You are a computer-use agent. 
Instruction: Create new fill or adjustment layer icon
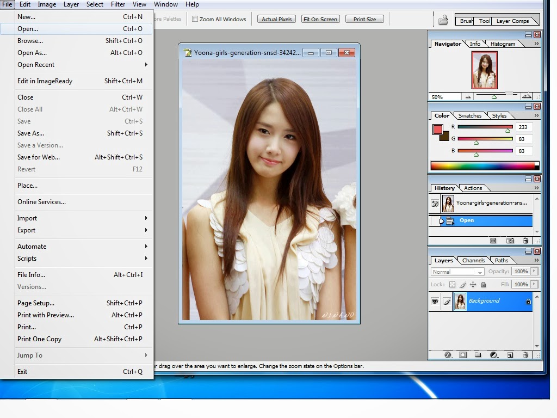pos(494,355)
